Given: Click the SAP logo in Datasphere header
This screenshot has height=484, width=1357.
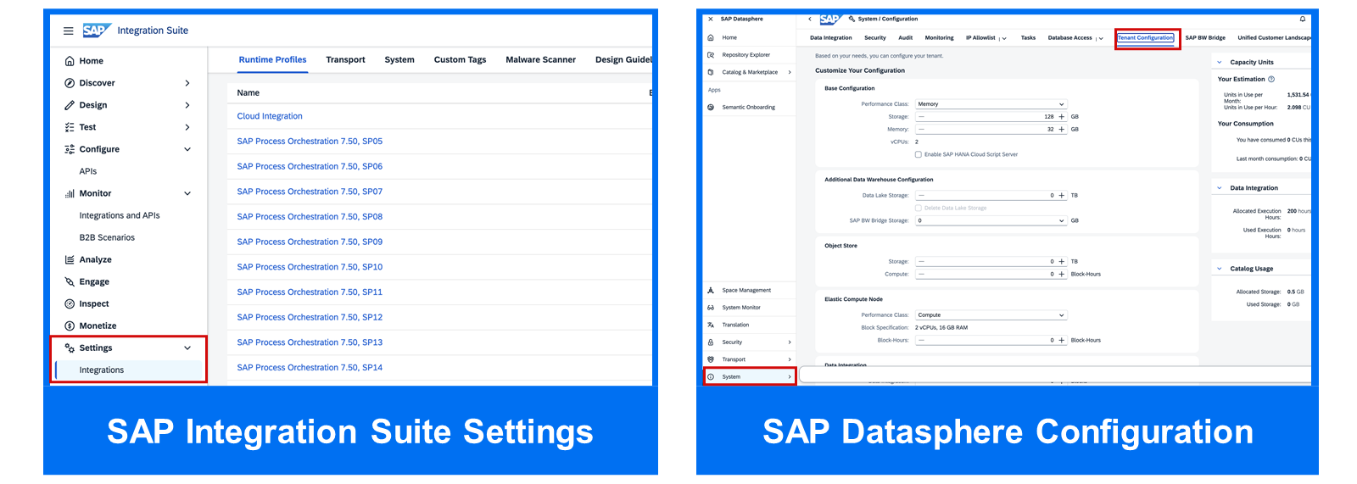Looking at the screenshot, I should pyautogui.click(x=829, y=19).
